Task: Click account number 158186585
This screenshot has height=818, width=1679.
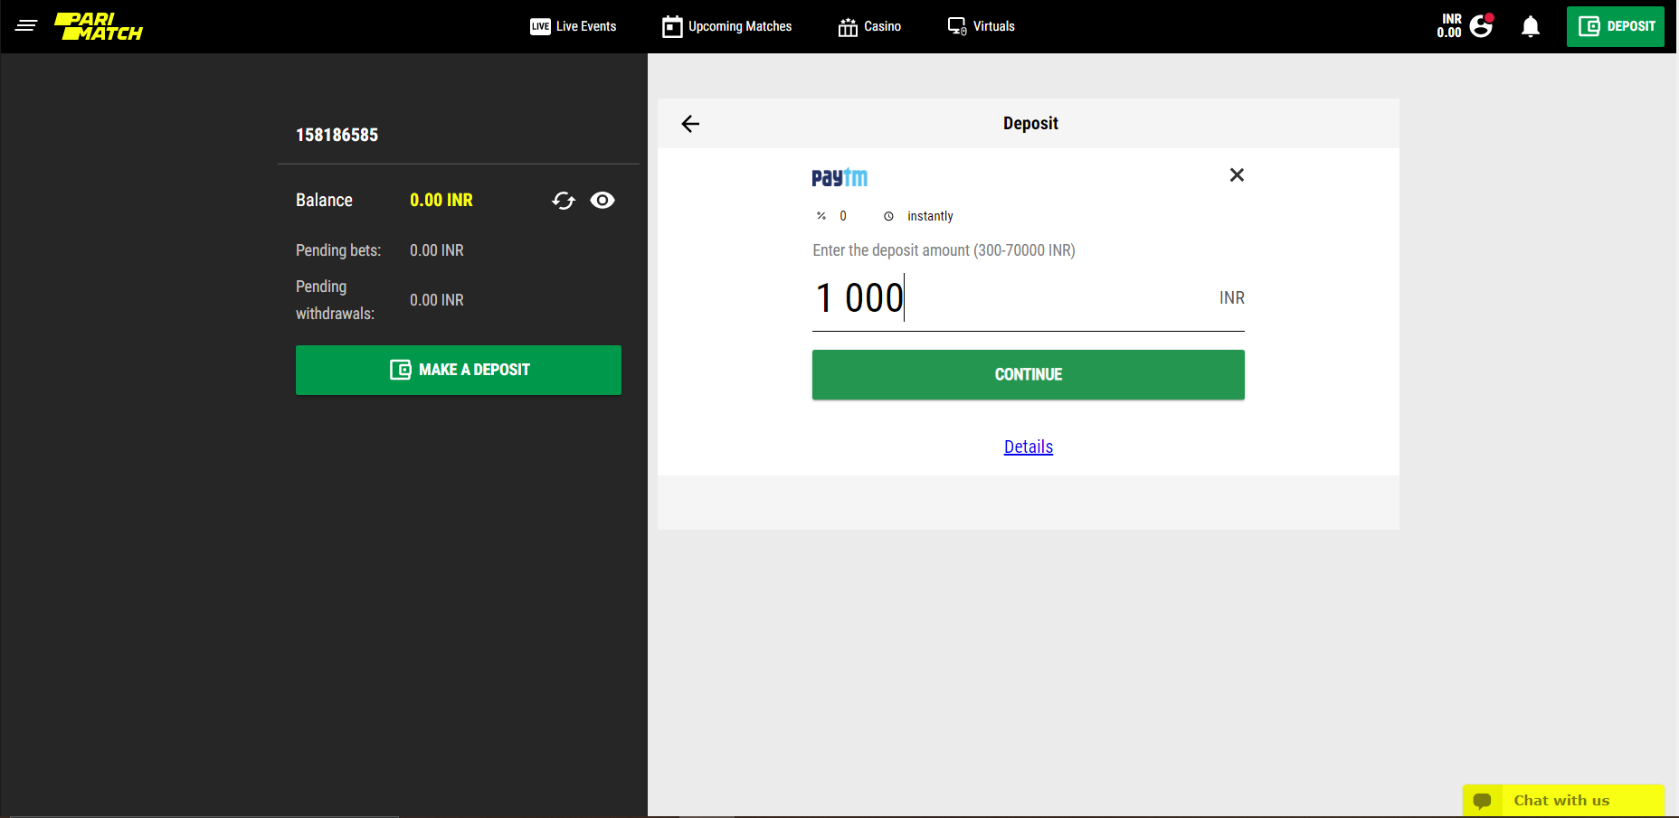Action: click(x=337, y=135)
